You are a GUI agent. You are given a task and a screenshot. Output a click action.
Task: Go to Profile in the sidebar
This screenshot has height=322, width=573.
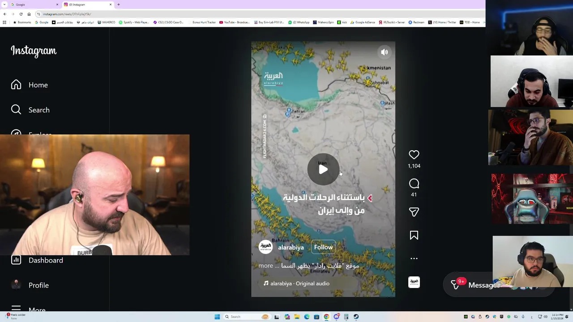[30, 285]
